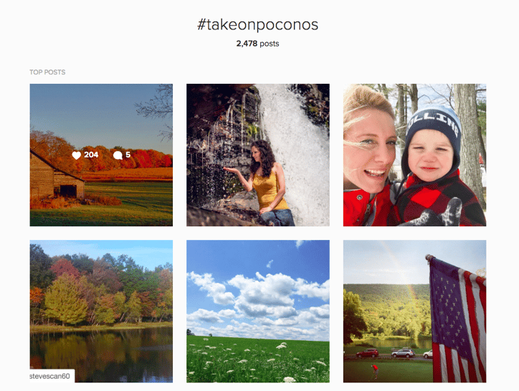Click the #takeonpoconos hashtag heading

[257, 24]
